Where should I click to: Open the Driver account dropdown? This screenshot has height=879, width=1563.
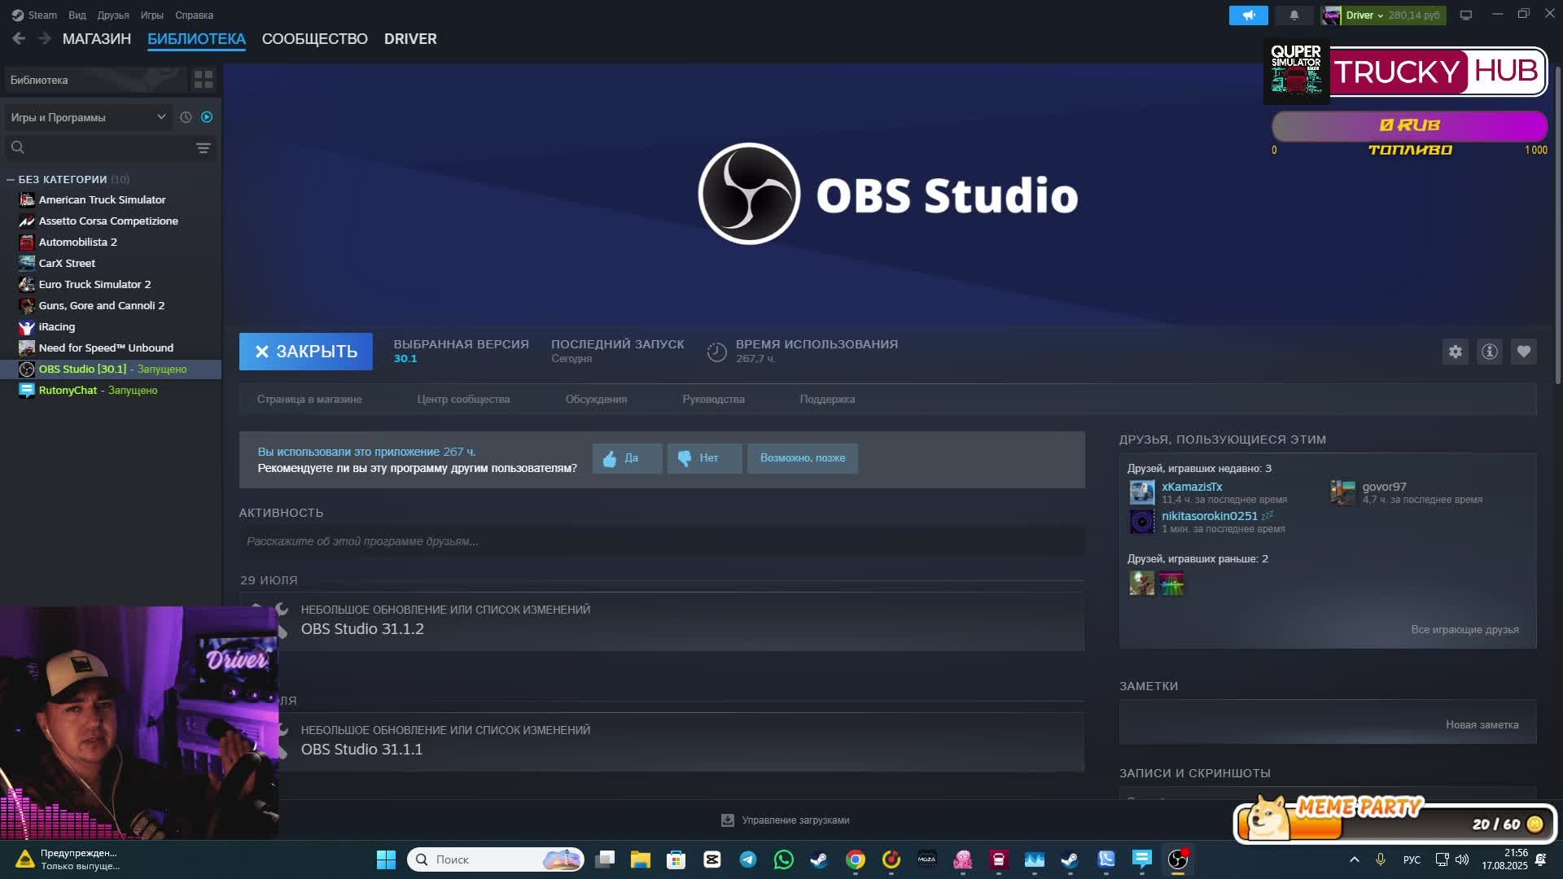1364,15
